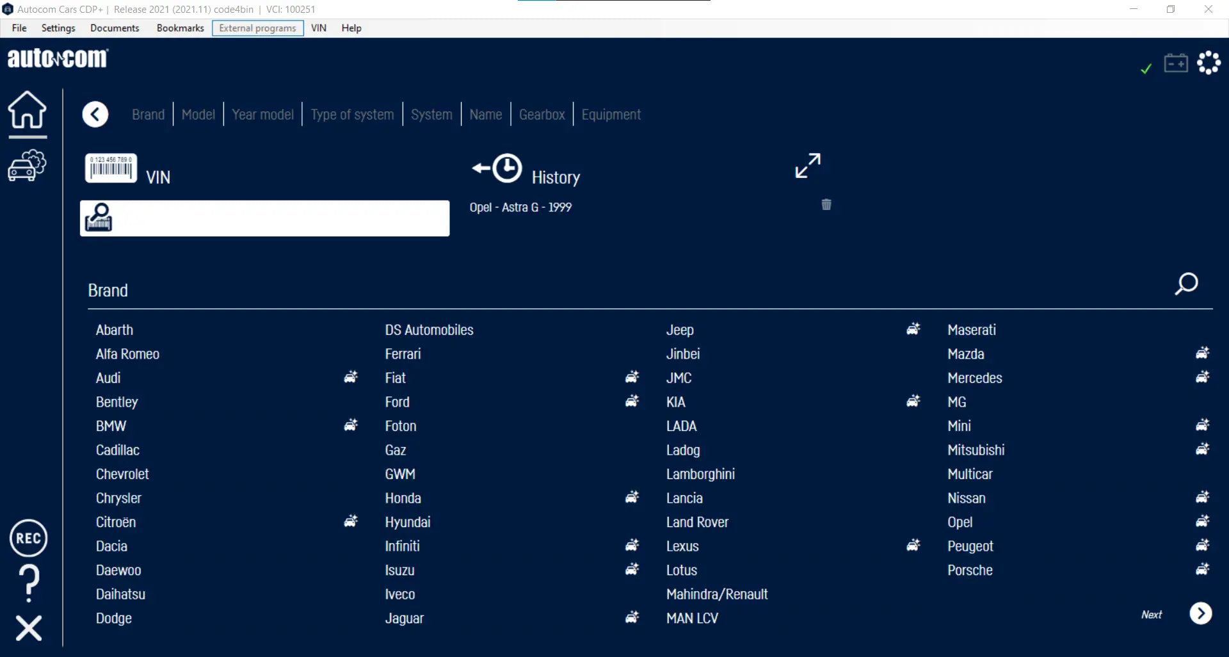The height and width of the screenshot is (657, 1229).
Task: Select Opel - Astra G - 1999 from history
Action: [x=520, y=207]
